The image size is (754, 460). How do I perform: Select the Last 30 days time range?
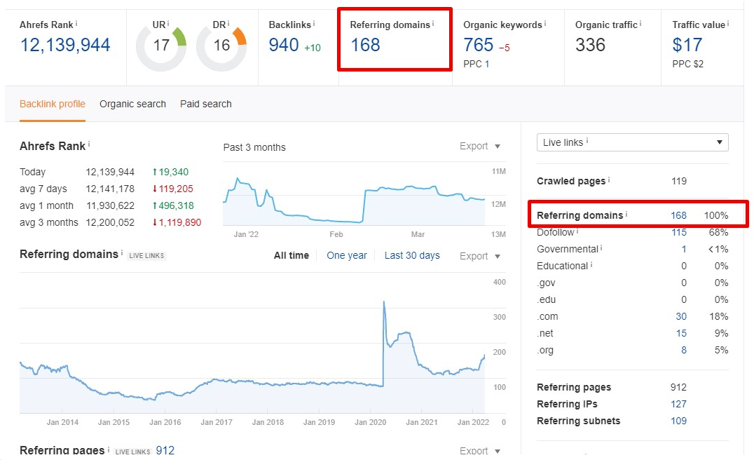412,255
